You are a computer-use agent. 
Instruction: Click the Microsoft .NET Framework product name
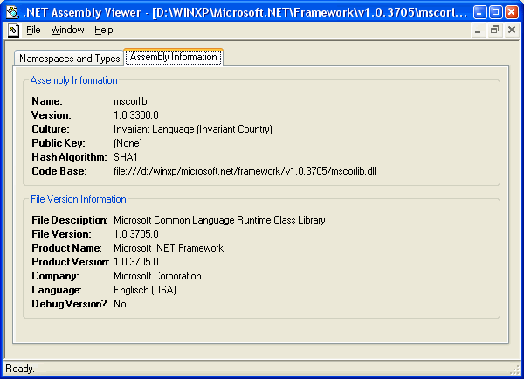point(169,248)
